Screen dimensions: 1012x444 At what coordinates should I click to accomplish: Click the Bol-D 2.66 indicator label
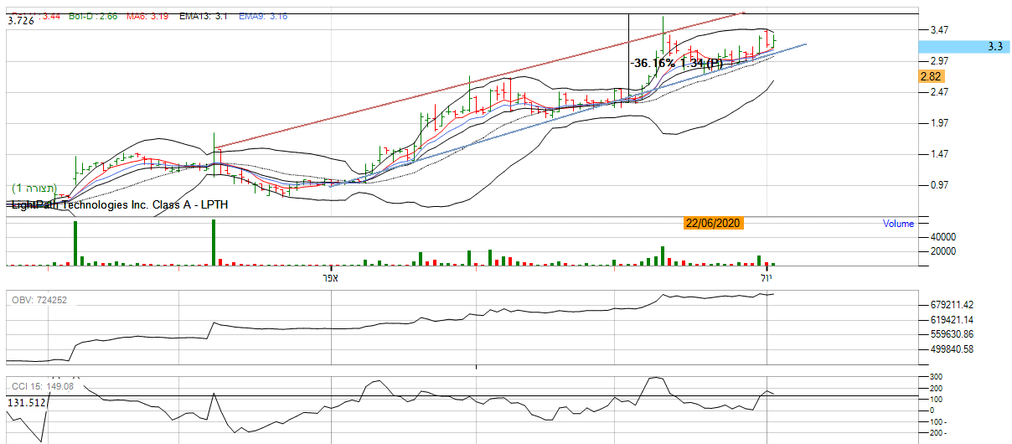(x=93, y=16)
